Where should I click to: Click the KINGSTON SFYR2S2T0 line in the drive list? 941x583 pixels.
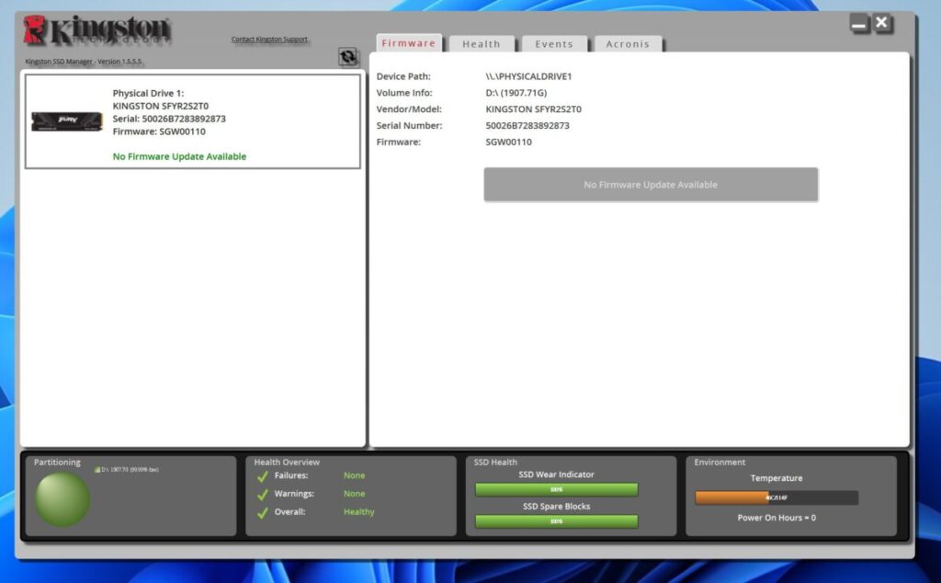[161, 106]
